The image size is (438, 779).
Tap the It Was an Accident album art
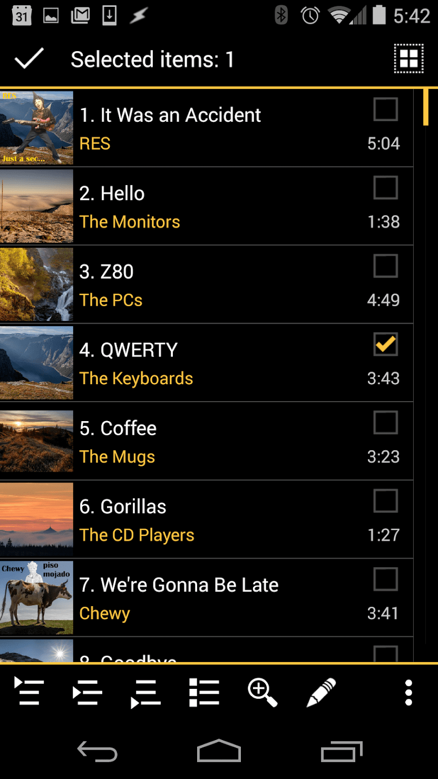click(x=36, y=128)
